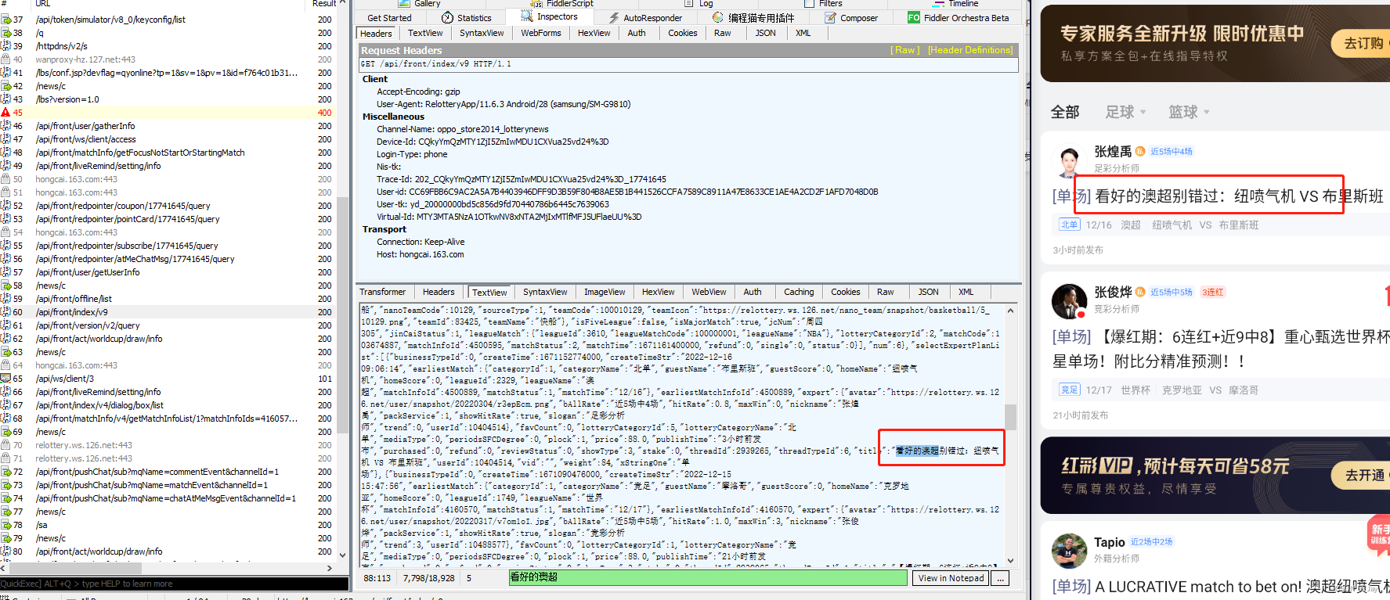Click the User-Agent header line
The height and width of the screenshot is (600, 1390).
[x=504, y=104]
